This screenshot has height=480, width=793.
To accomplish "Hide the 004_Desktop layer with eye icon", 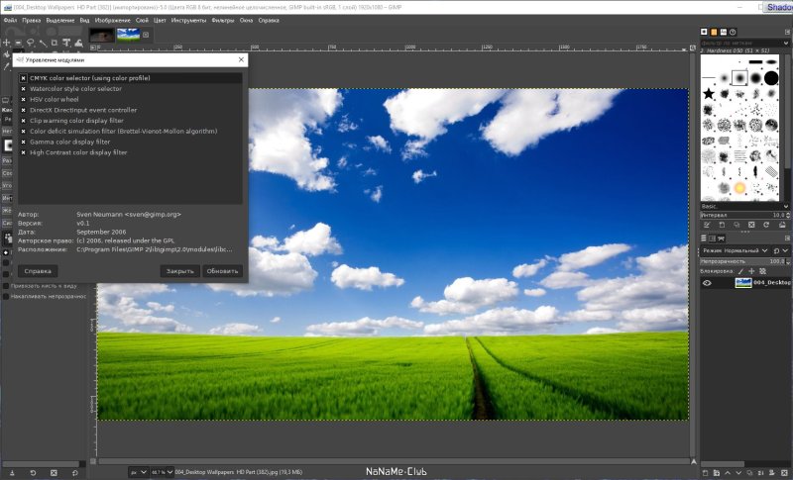I will click(x=707, y=283).
